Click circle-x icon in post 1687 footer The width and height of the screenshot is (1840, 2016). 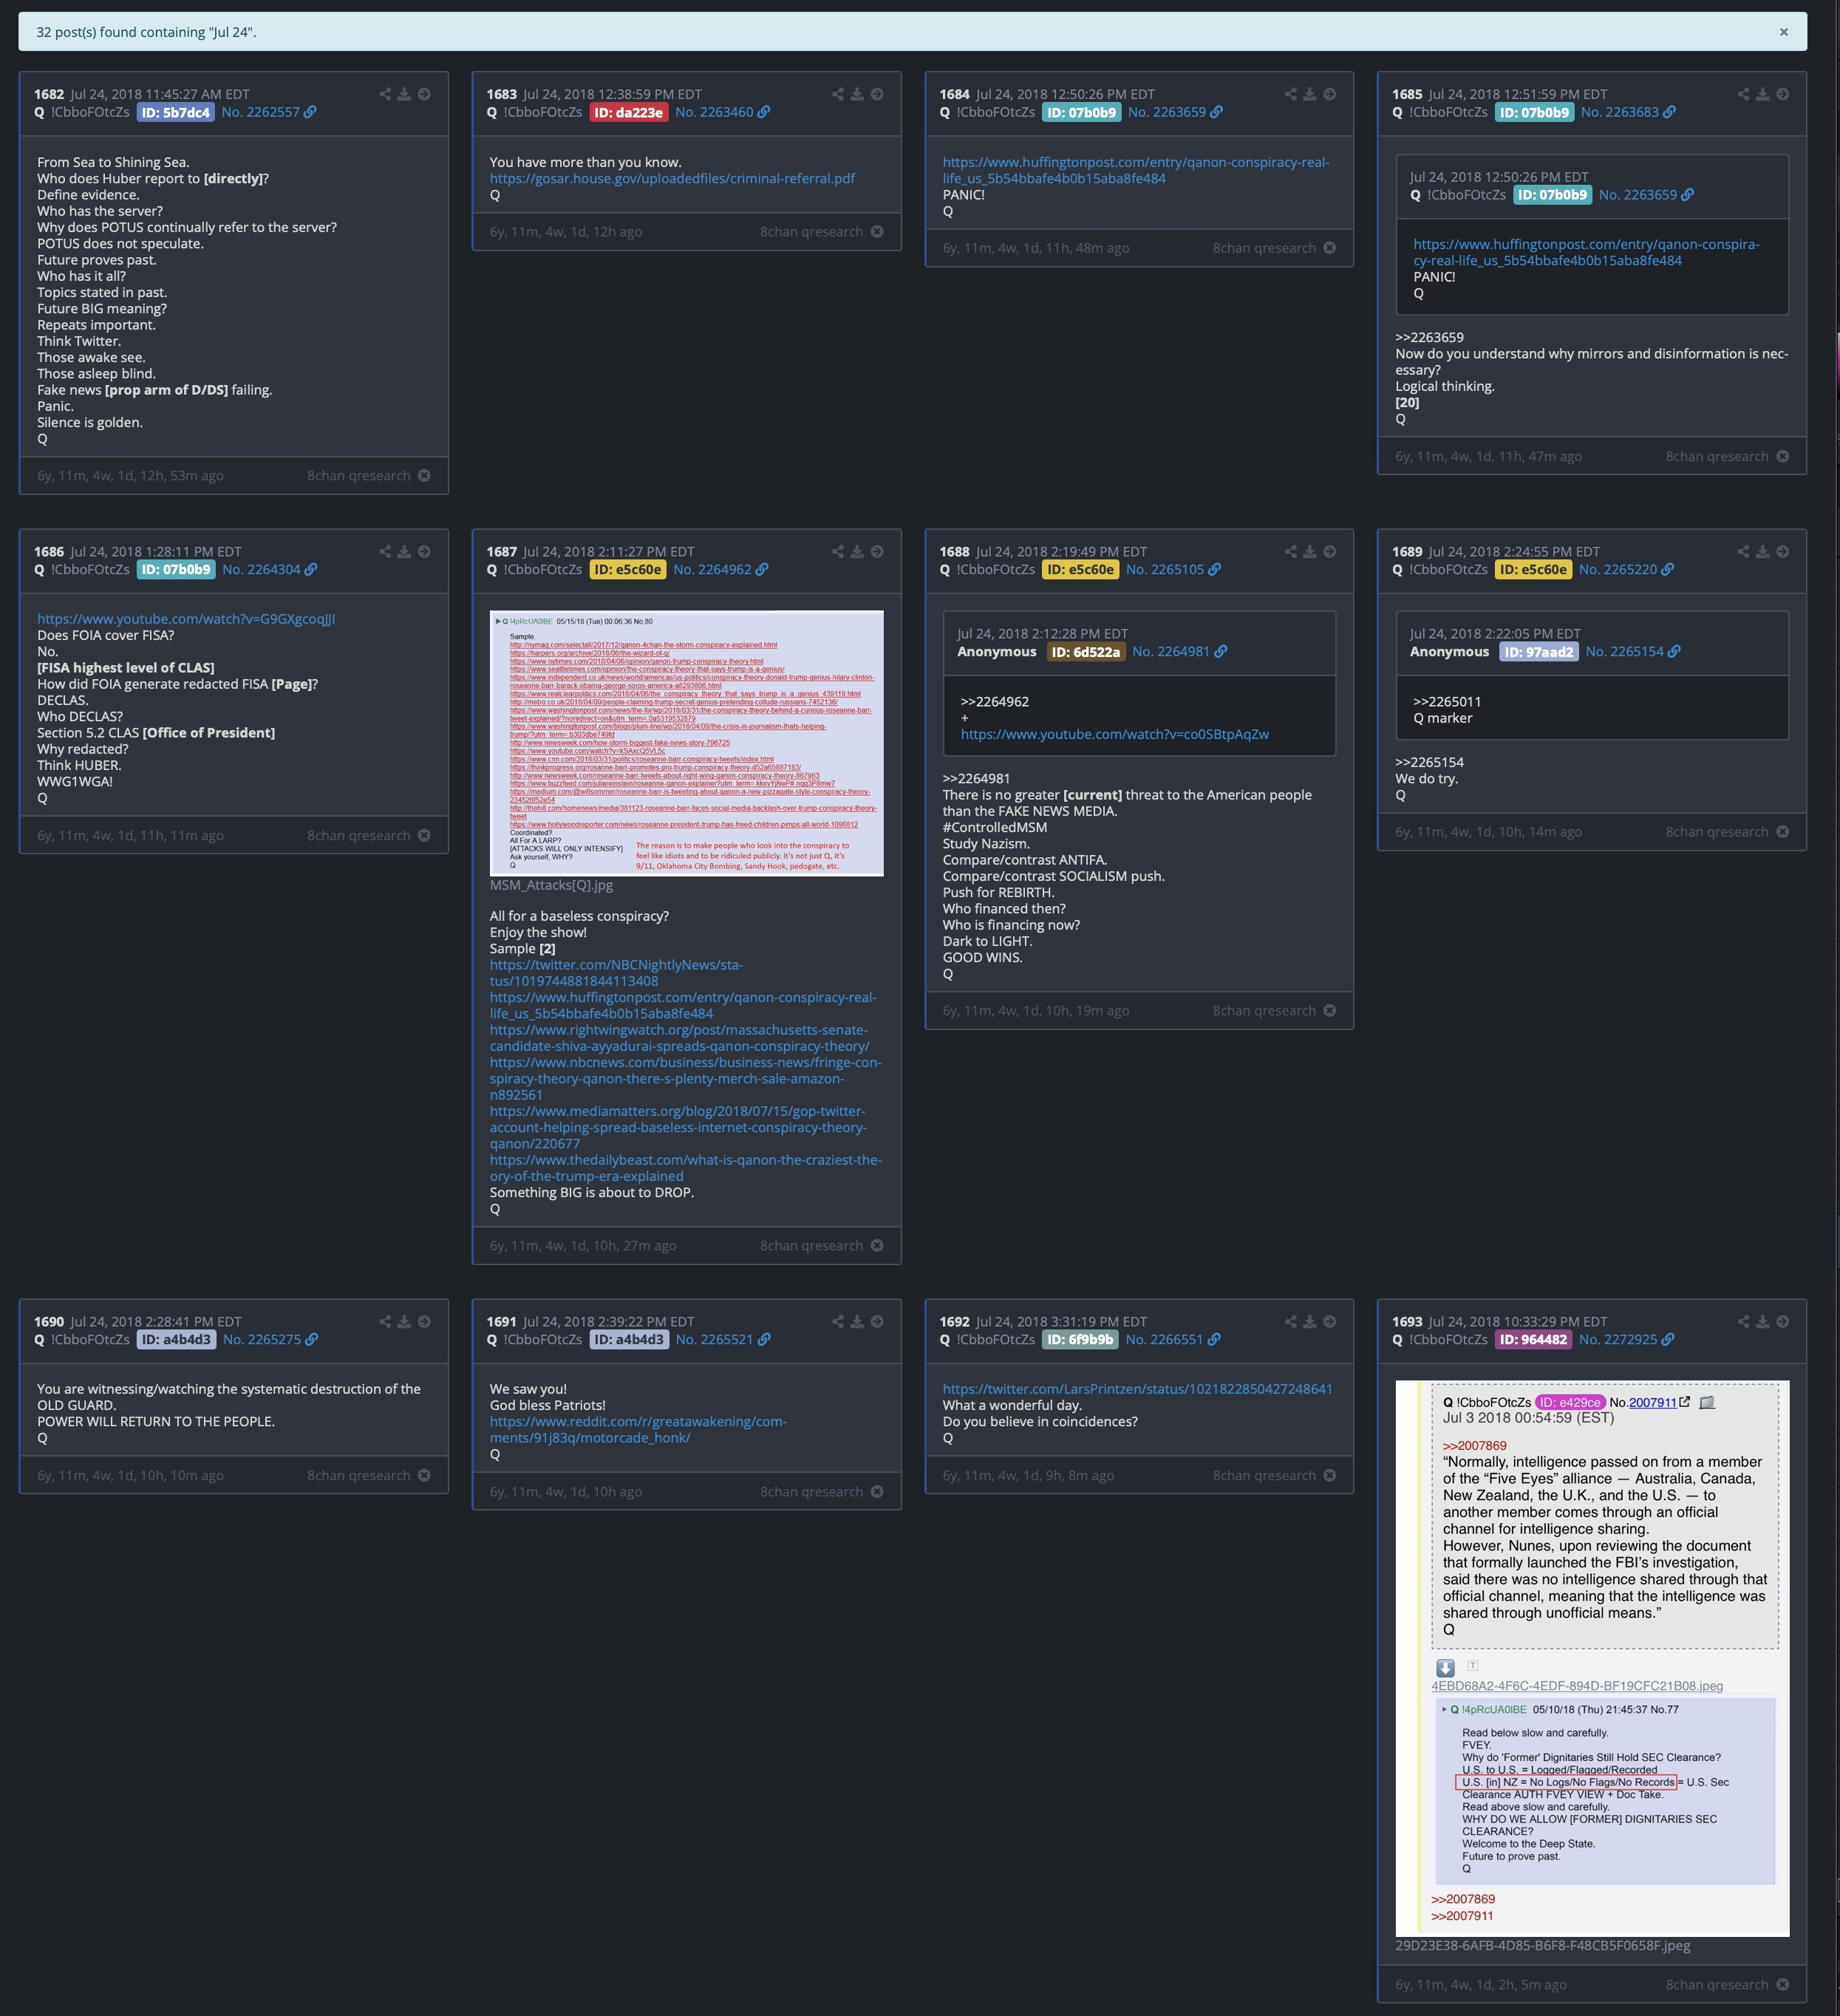pyautogui.click(x=877, y=1245)
